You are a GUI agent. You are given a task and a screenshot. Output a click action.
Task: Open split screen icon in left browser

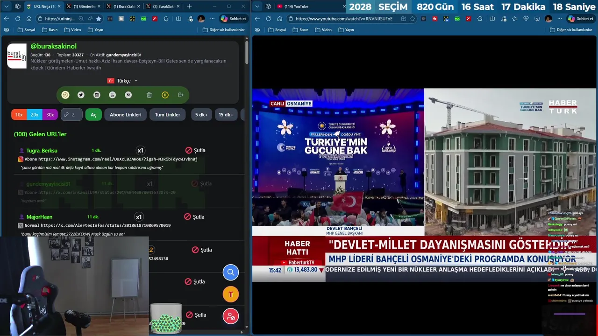[x=178, y=19]
